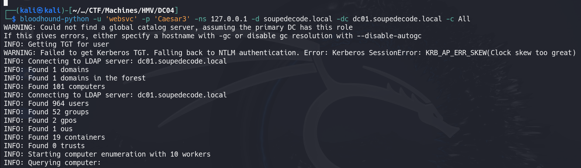
Task: Click the bloodhound-python command name
Action: (54, 19)
